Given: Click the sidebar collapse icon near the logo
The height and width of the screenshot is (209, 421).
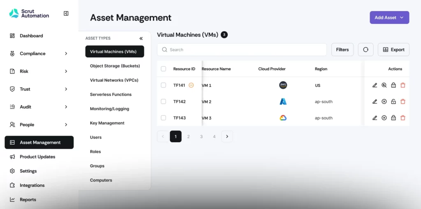Looking at the screenshot, I should 66,14.
